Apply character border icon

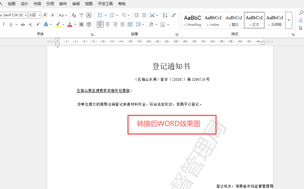pos(89,15)
